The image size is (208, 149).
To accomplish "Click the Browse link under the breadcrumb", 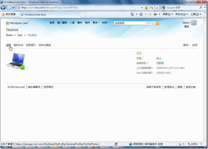I will (8, 45).
